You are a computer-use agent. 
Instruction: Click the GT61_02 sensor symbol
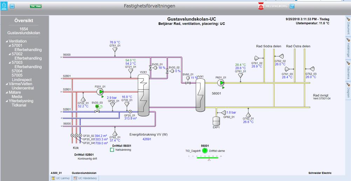[x=259, y=58]
